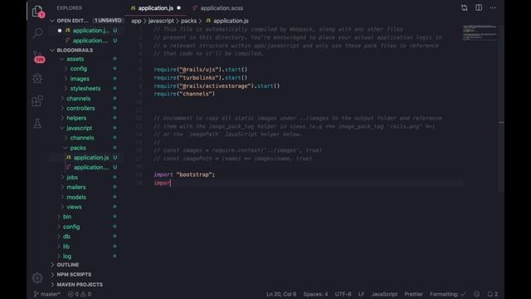
Task: Change file encoding UTF-8
Action: click(343, 294)
